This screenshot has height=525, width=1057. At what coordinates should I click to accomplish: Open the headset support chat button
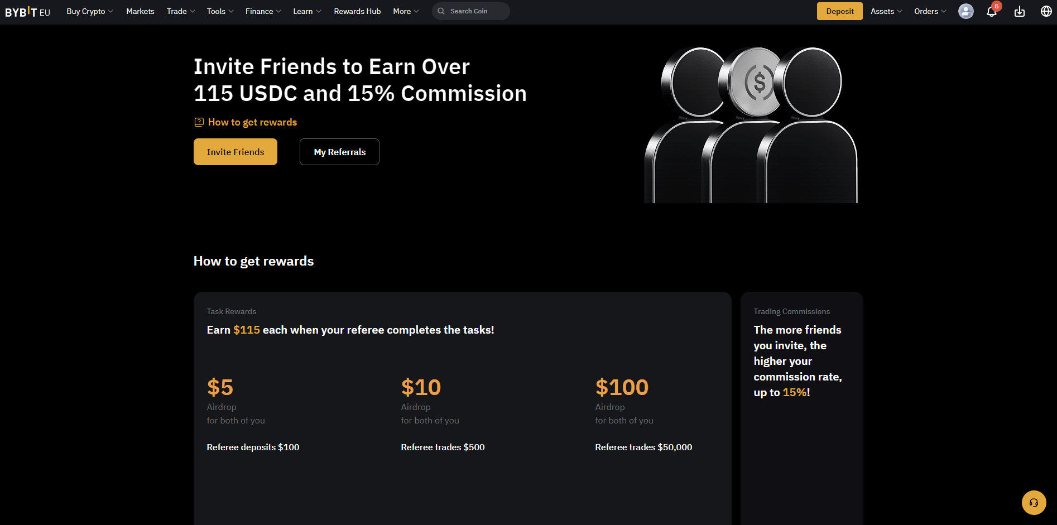(x=1034, y=503)
